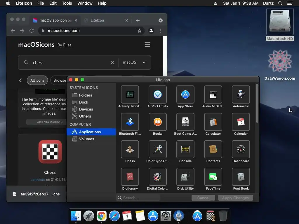Click the Font Book icon tile
The height and width of the screenshot is (224, 299).
click(x=241, y=177)
